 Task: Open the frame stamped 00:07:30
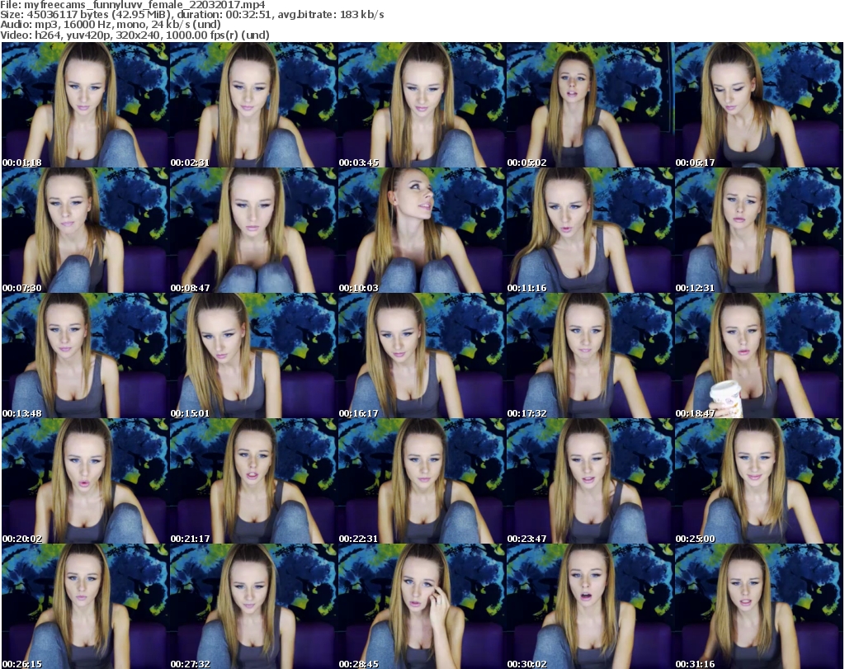coord(85,230)
